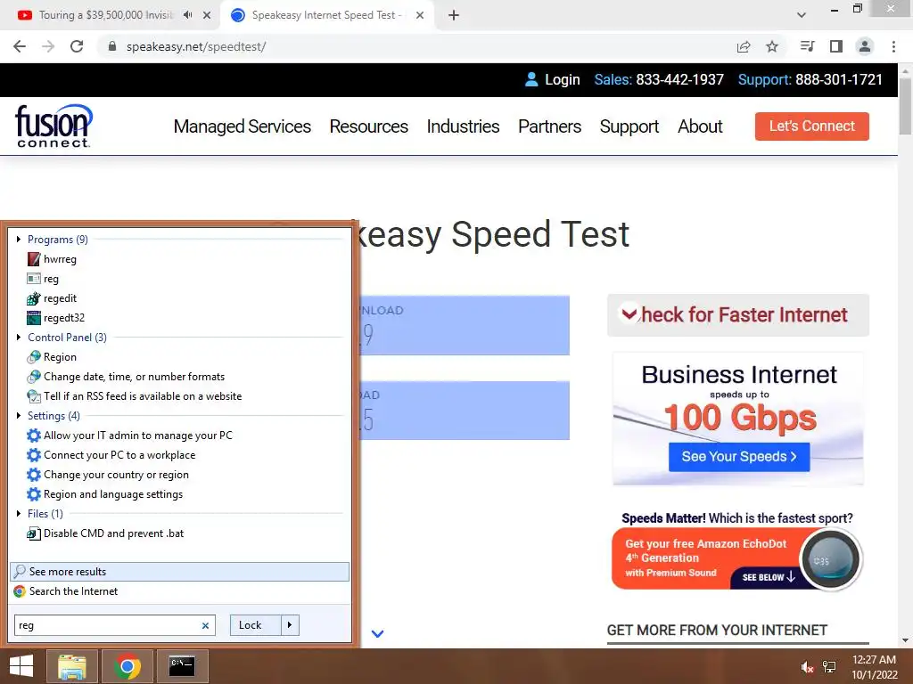Open File Explorer from the taskbar

pos(71,666)
